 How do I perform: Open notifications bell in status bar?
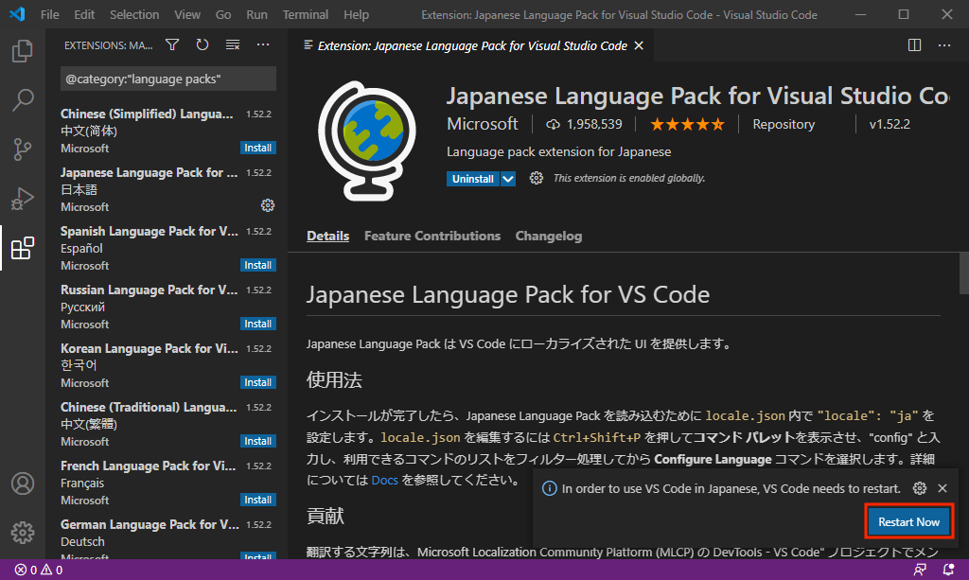click(948, 571)
